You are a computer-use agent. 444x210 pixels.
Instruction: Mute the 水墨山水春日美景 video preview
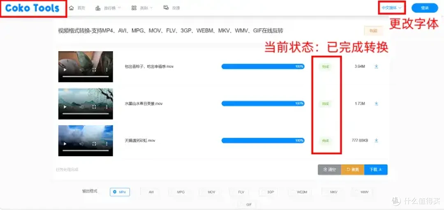tap(81, 107)
